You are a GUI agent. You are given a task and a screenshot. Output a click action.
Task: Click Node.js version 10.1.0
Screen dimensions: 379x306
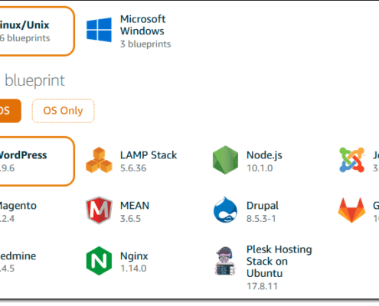(x=260, y=168)
